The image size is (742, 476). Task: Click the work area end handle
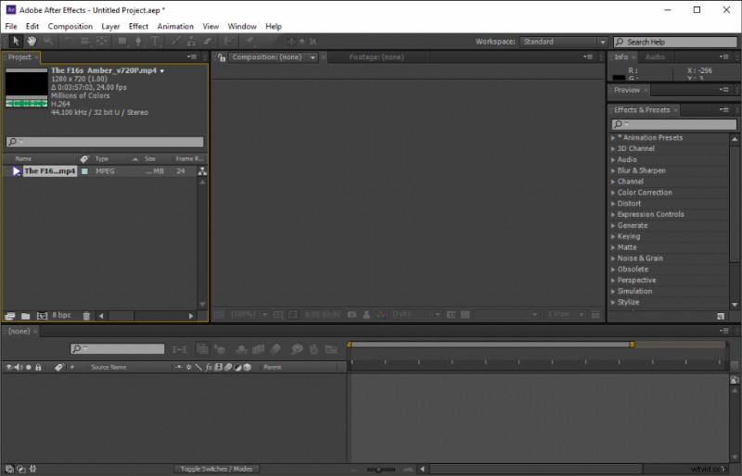[x=632, y=344]
